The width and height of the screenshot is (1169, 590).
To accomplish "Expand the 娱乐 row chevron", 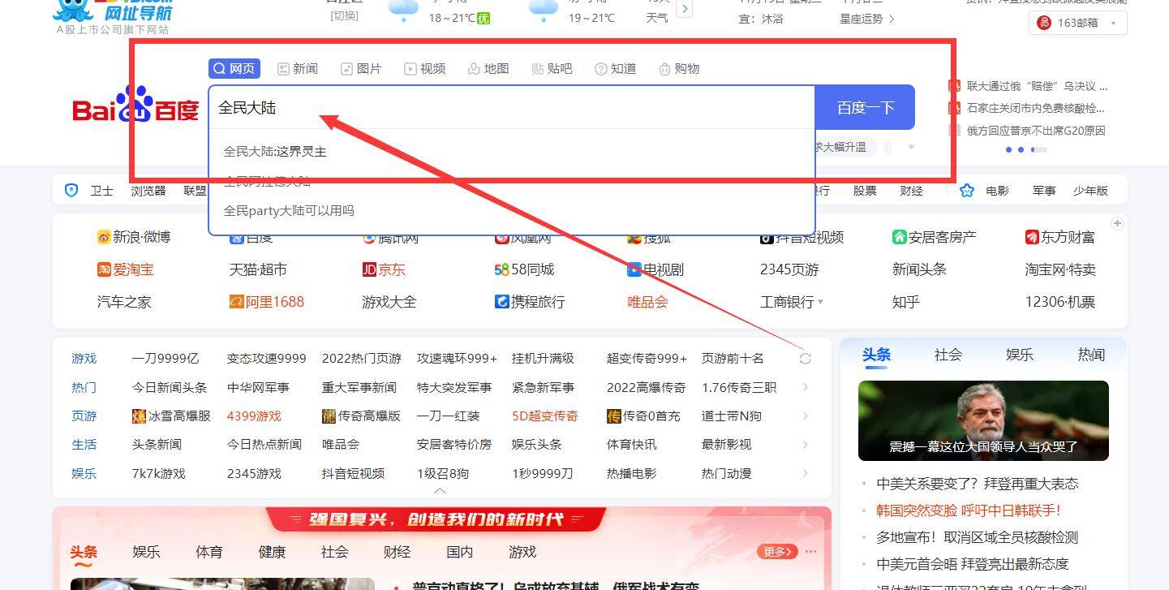I will [x=805, y=473].
